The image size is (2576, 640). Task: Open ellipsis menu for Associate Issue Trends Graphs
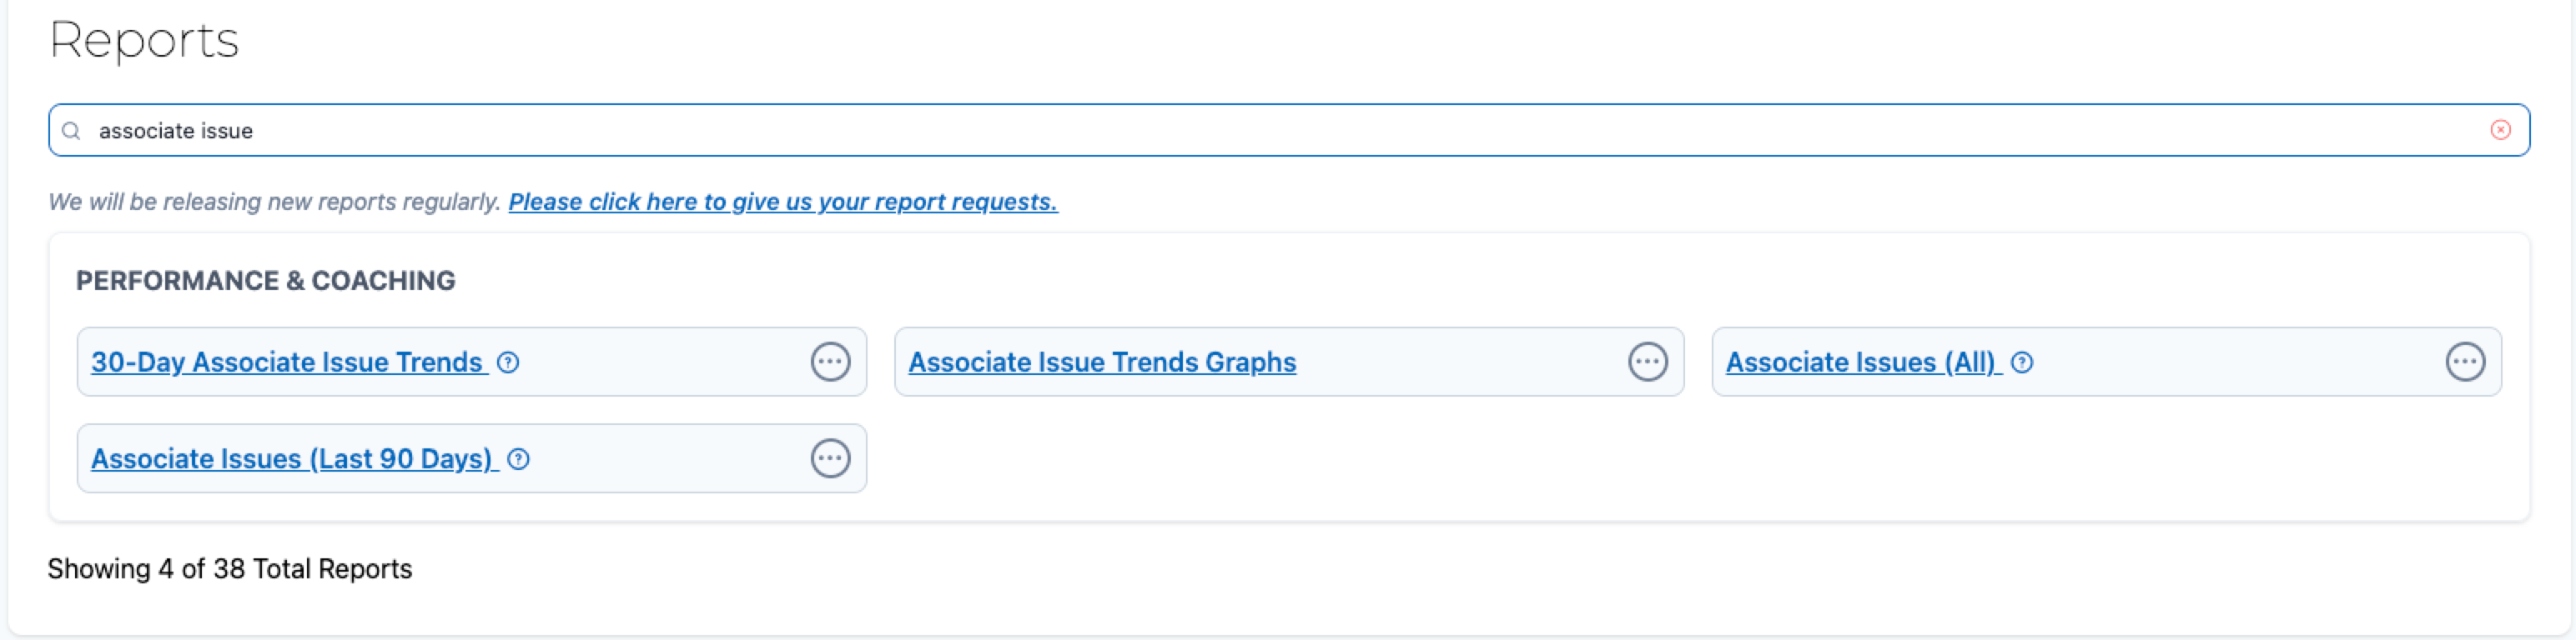coord(1647,362)
